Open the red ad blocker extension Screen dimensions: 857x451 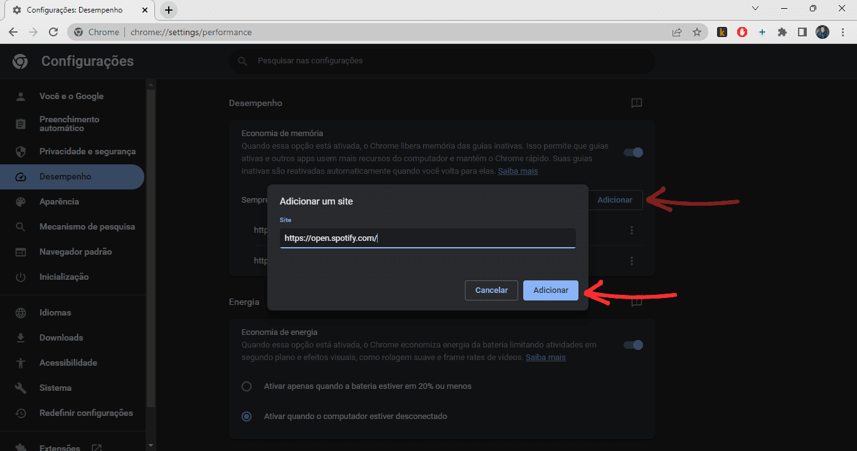(742, 32)
